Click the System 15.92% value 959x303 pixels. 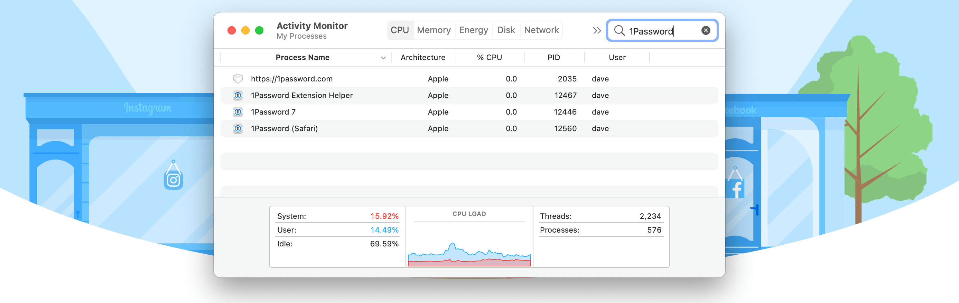click(x=384, y=216)
